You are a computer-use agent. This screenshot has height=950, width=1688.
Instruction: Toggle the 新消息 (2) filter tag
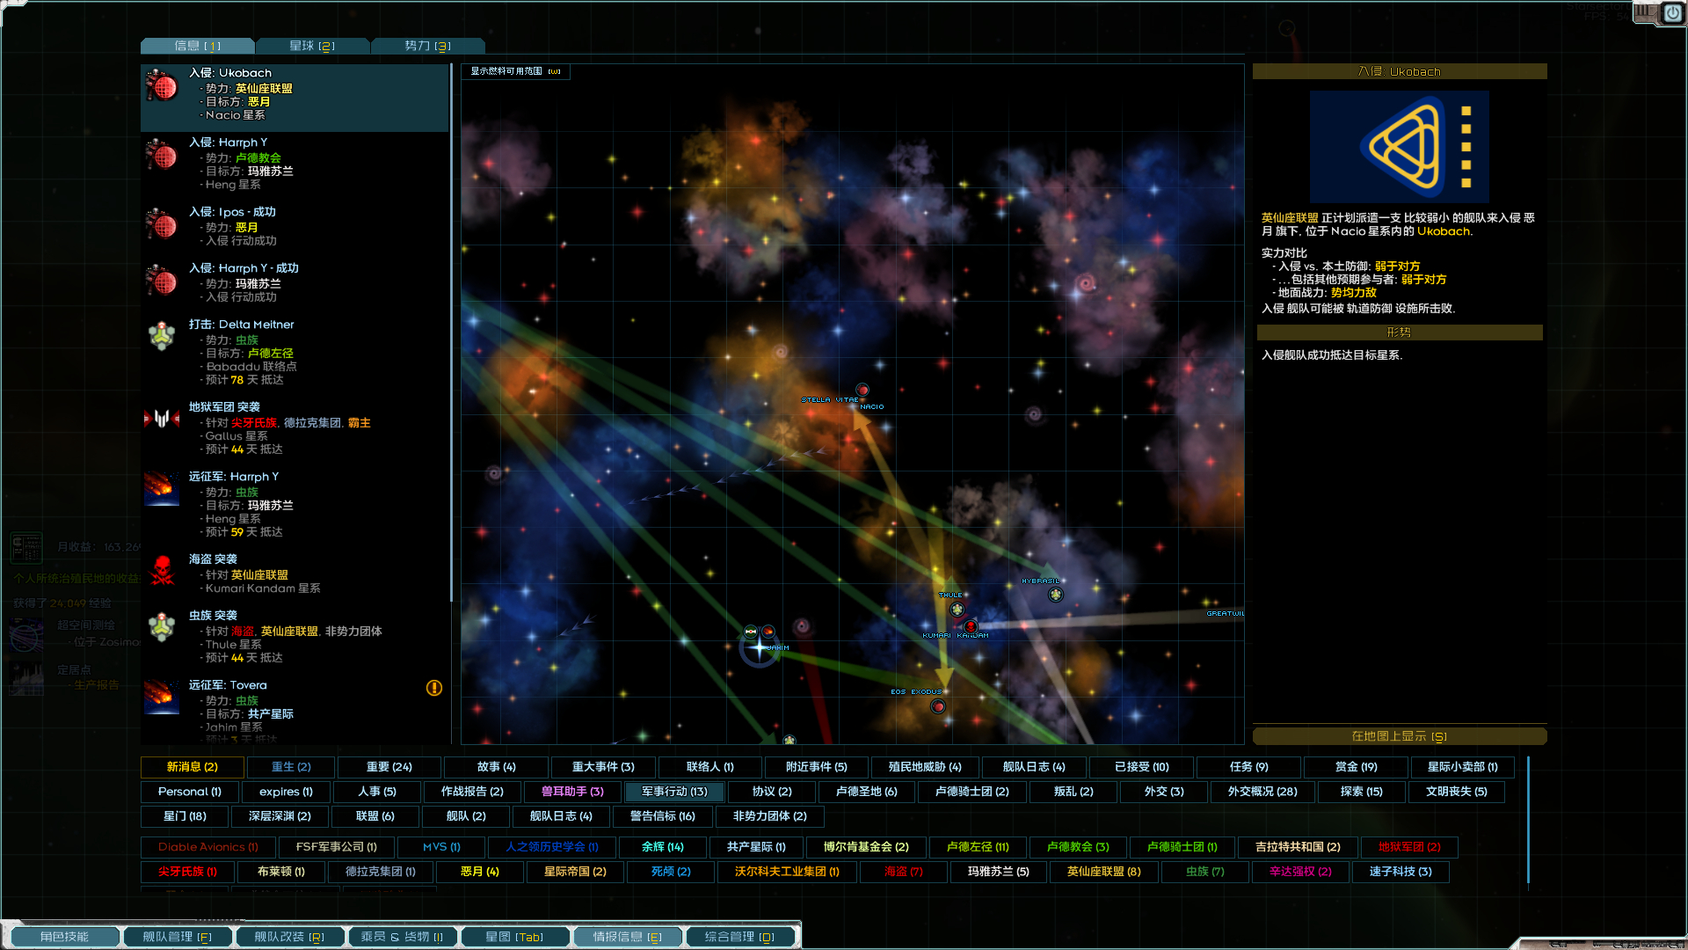point(193,767)
